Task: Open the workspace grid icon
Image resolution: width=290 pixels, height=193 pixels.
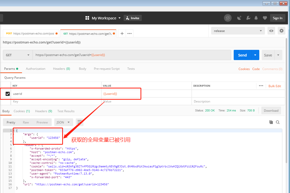Action: tap(87, 18)
